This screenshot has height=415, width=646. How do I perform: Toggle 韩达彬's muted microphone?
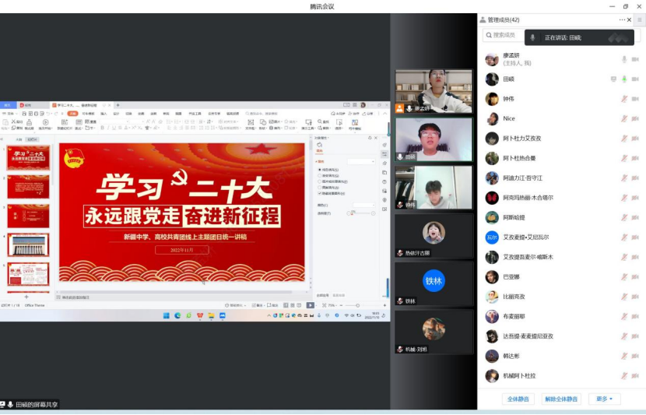624,356
